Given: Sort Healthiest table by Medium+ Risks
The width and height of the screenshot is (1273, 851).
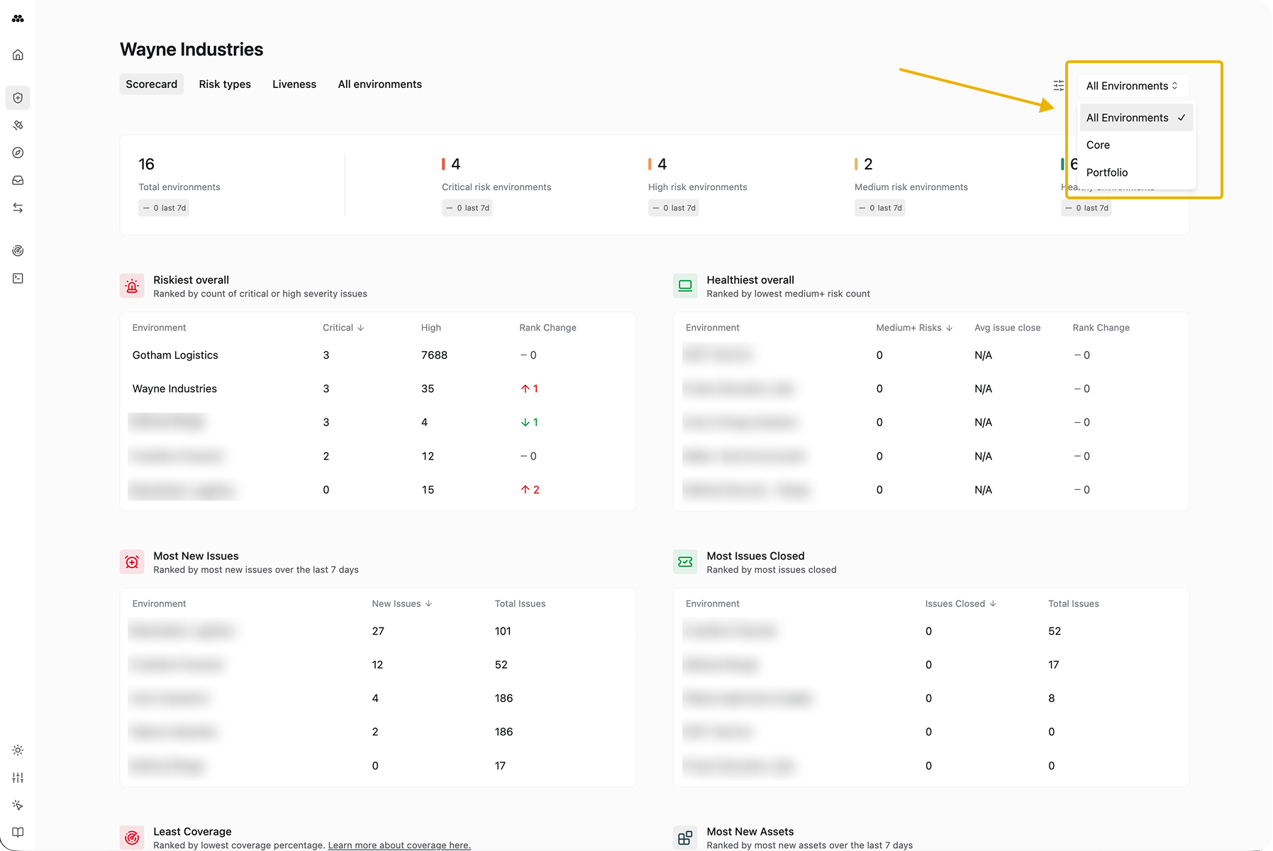Looking at the screenshot, I should point(914,328).
